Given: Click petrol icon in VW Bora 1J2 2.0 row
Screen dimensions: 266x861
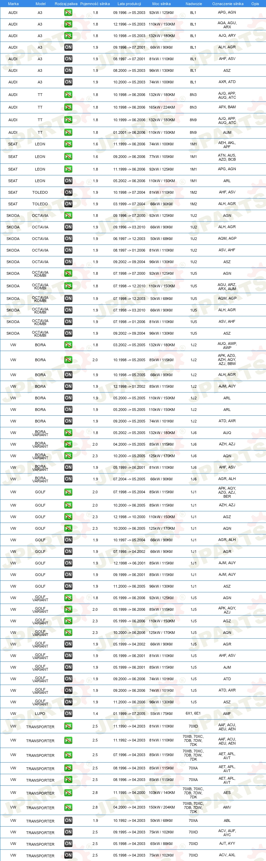Looking at the screenshot, I should (x=68, y=360).
